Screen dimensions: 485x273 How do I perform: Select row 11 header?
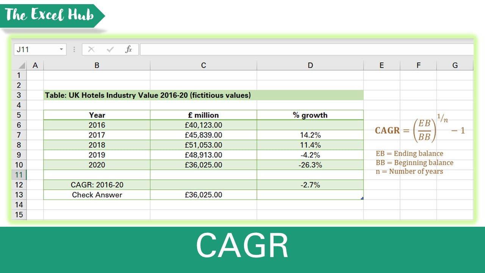click(x=19, y=175)
